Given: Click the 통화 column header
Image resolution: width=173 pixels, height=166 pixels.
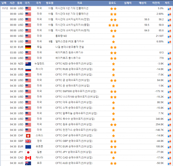Looking at the screenshot, I should pyautogui.click(x=20, y=3).
